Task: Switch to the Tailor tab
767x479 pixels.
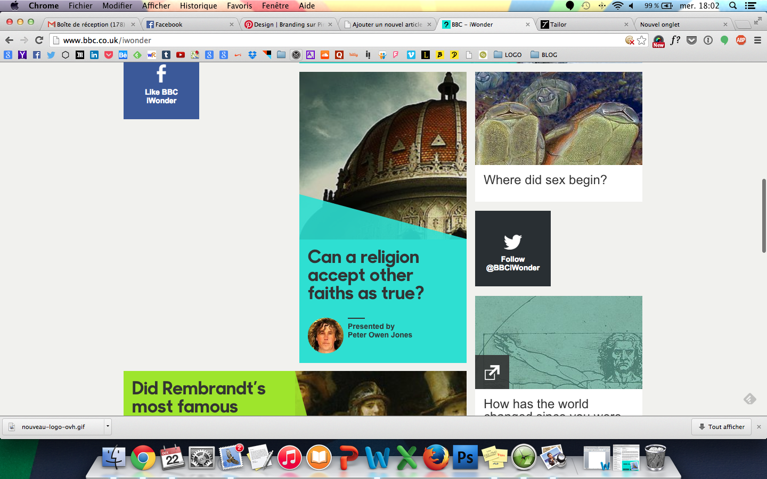Action: [584, 24]
